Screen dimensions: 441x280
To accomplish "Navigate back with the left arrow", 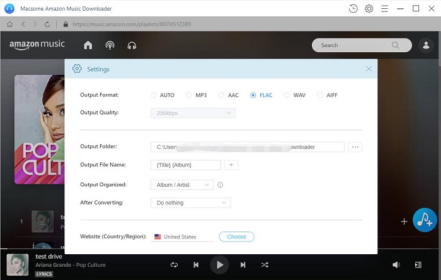I will [23, 25].
